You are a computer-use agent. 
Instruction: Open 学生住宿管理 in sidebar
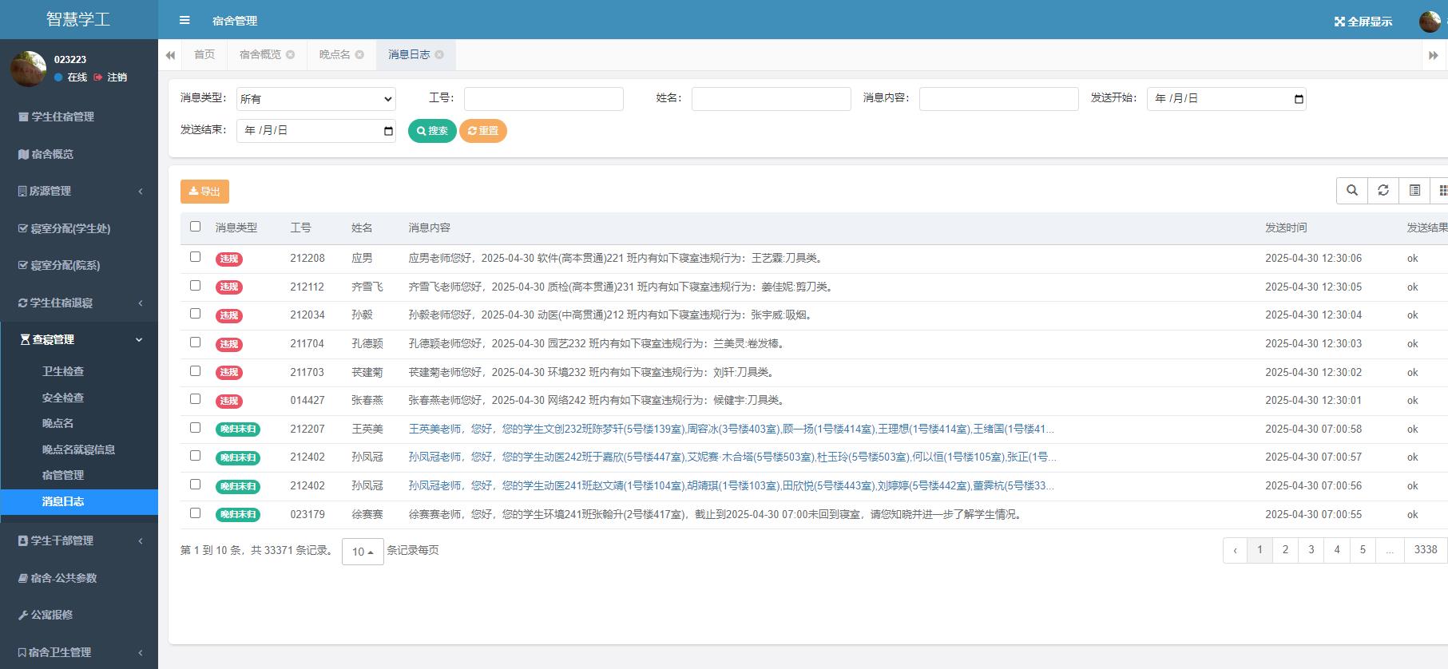tap(79, 117)
